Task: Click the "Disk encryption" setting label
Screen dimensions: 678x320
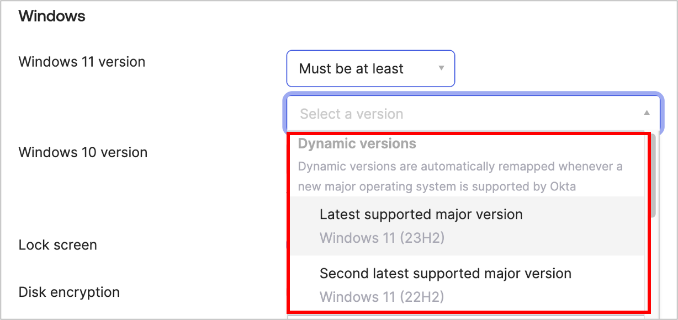Action: click(69, 292)
